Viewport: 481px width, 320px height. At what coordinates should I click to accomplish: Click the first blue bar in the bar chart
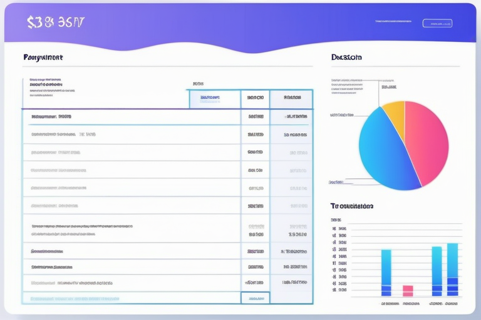point(386,272)
